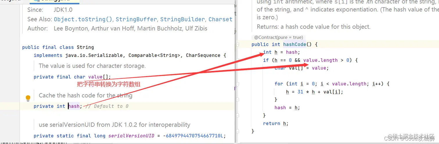Screen dimensions: 439x144
Task: Click the 'use serialVersionUID from JDK 1.0.2' doc comment
Action: coord(115,125)
